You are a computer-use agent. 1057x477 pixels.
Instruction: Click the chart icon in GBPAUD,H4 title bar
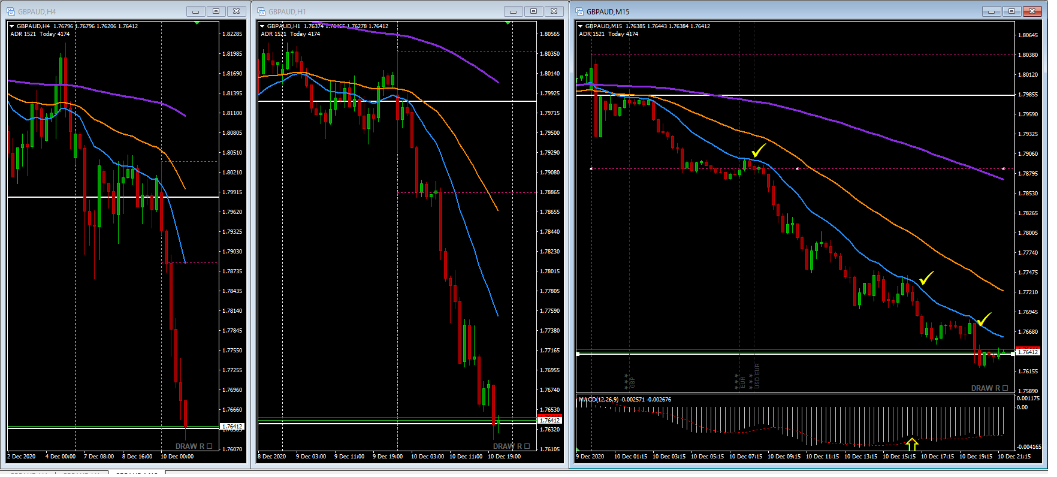11,11
